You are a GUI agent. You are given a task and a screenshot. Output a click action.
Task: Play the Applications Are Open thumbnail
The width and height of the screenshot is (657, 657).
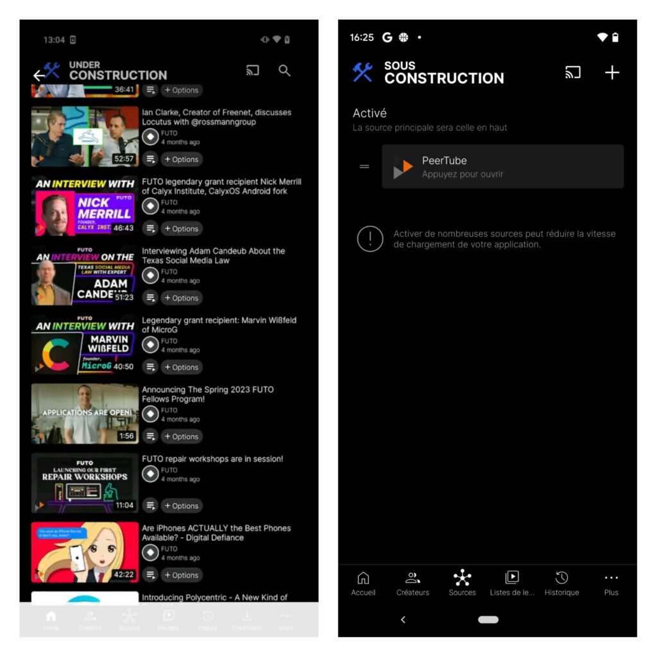[85, 414]
